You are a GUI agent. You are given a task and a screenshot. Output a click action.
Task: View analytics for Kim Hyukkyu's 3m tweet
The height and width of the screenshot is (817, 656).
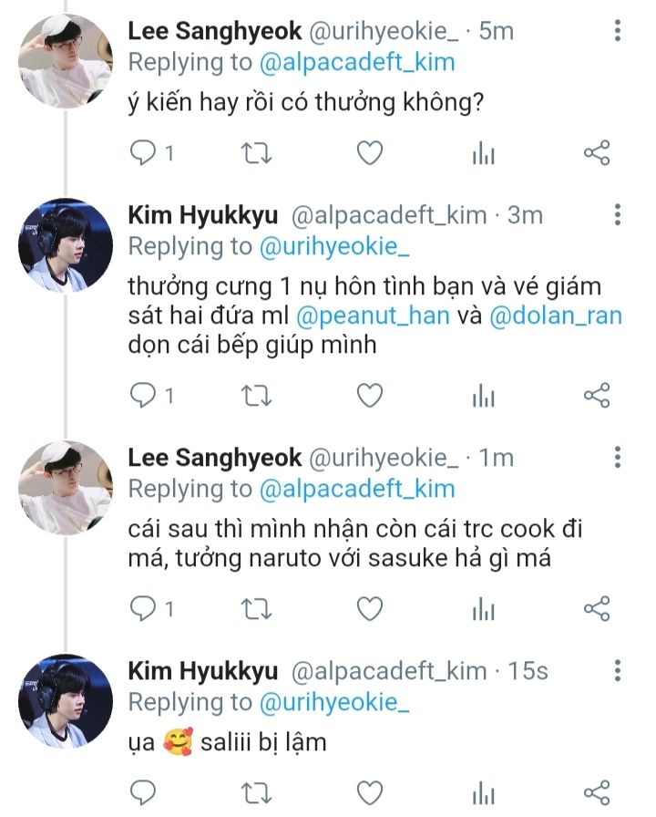[483, 395]
